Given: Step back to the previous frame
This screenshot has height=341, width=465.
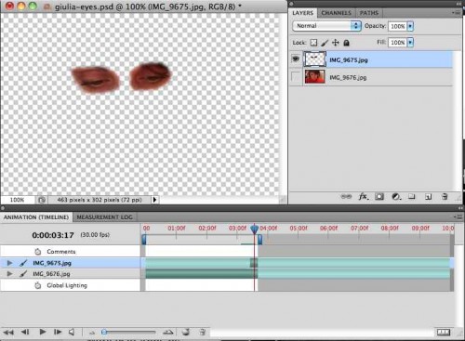Looking at the screenshot, I should pos(25,332).
